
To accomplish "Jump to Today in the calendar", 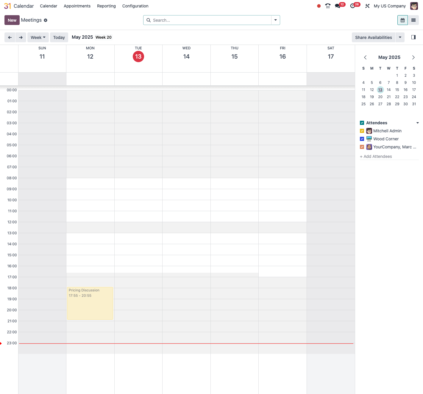I will tap(59, 37).
